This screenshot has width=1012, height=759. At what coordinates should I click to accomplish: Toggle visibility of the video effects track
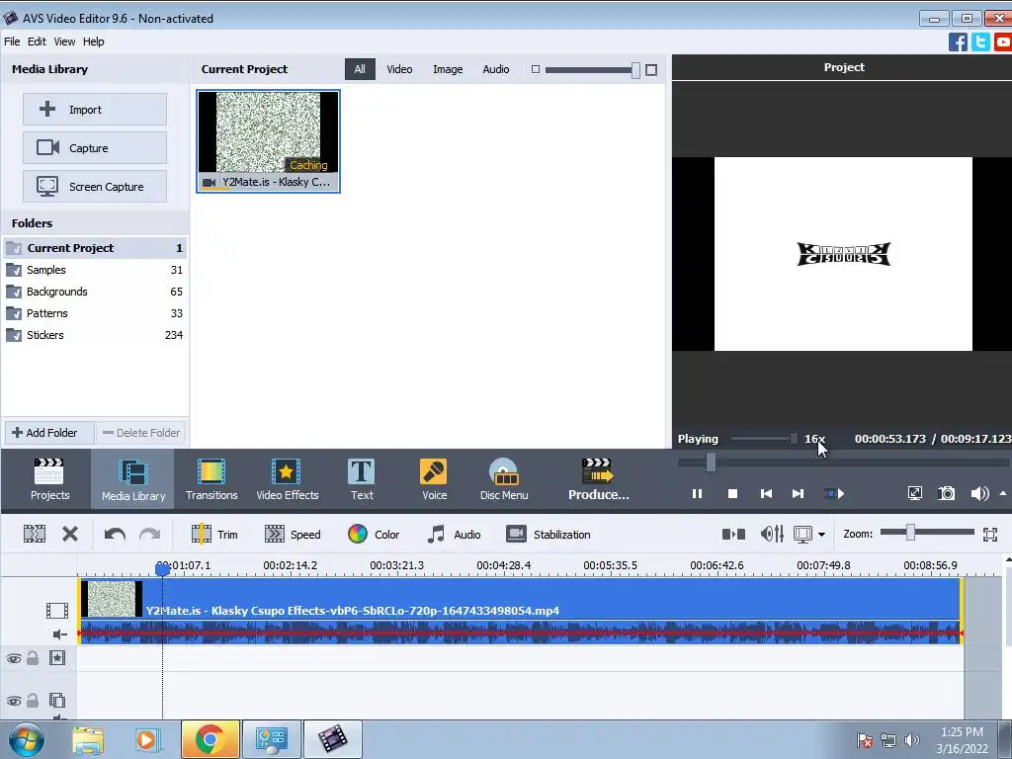point(14,659)
